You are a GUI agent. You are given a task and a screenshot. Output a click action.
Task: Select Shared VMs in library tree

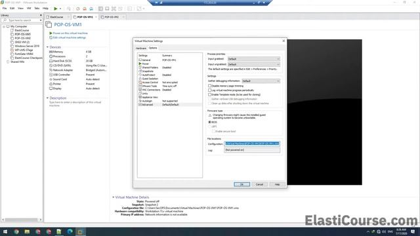click(x=18, y=62)
